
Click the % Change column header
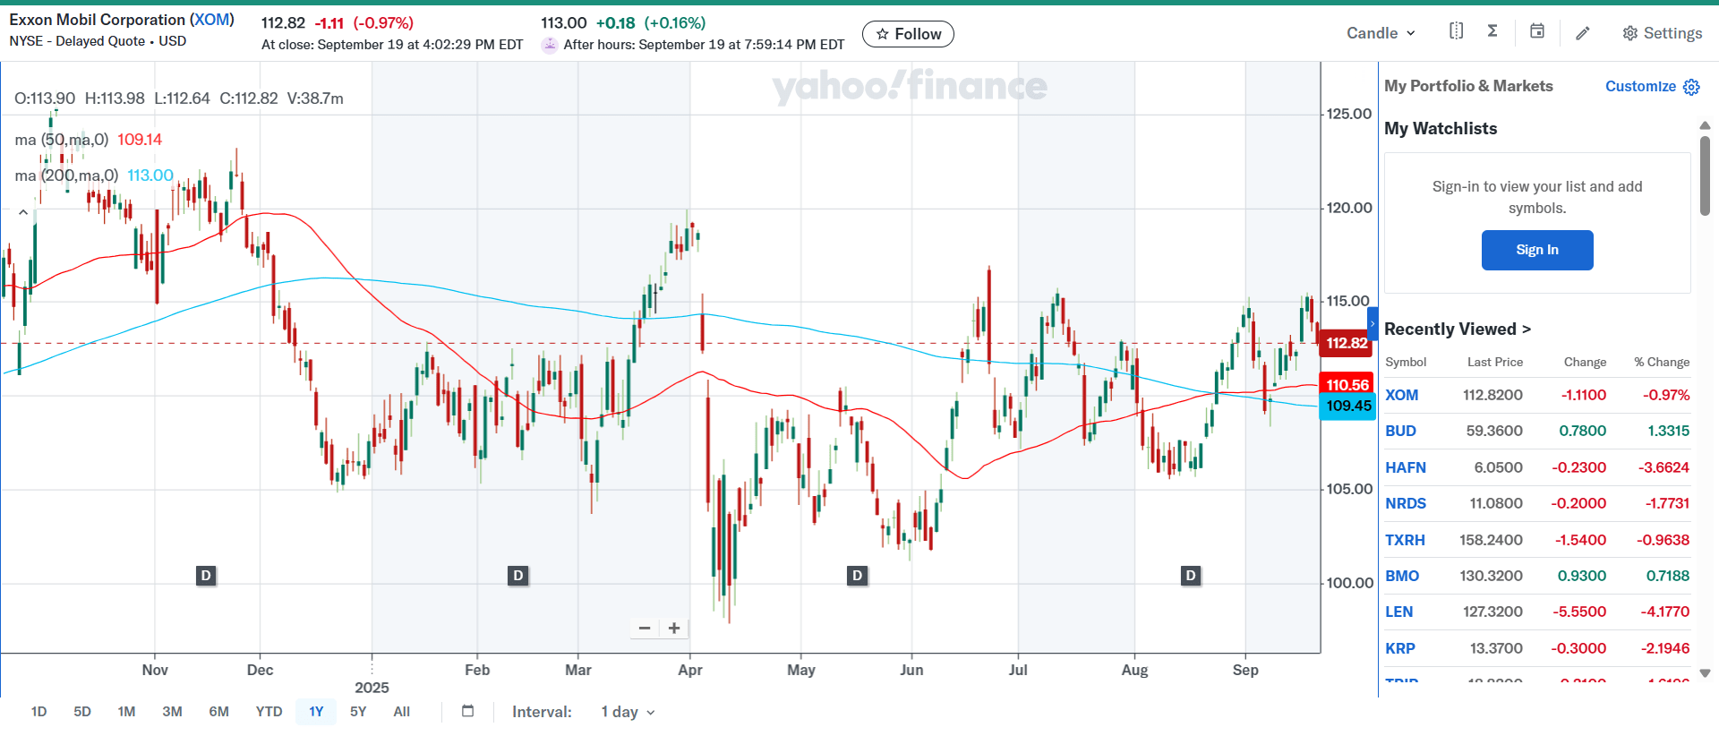(1662, 362)
